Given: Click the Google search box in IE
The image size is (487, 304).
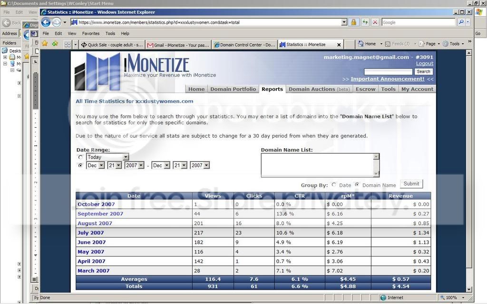Looking at the screenshot, I should pyautogui.click(x=419, y=22).
